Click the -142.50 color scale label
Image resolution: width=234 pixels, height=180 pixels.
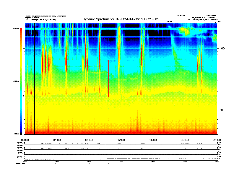pyautogui.click(x=17, y=81)
